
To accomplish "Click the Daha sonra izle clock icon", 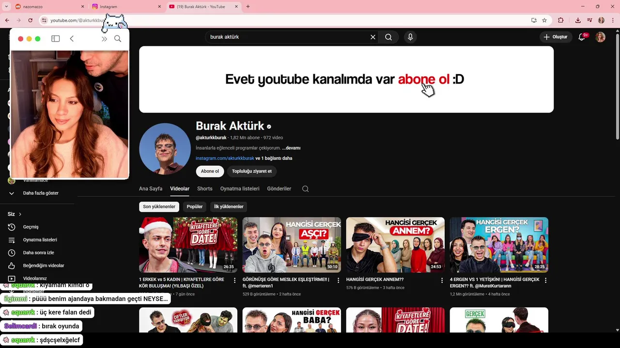I will 12,253.
